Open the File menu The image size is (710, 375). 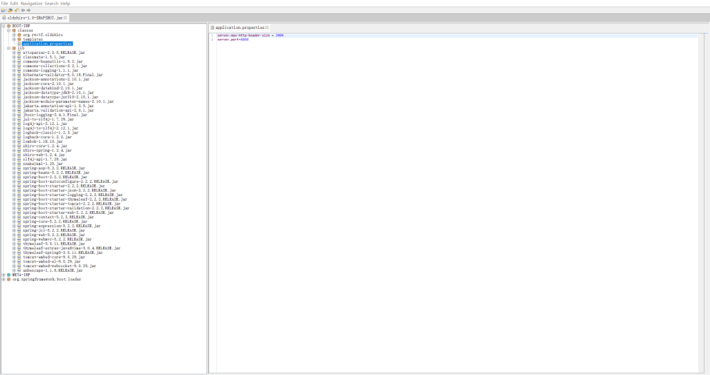pos(5,3)
